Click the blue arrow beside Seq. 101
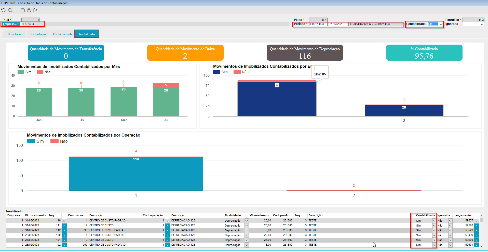The height and width of the screenshot is (252, 488). pyautogui.click(x=64, y=240)
